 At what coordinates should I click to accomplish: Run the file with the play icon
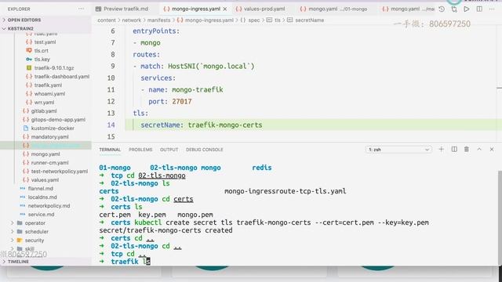coord(467,9)
